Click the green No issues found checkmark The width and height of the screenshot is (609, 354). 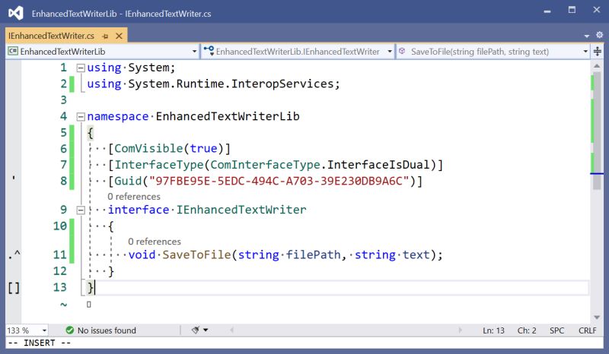coord(70,330)
